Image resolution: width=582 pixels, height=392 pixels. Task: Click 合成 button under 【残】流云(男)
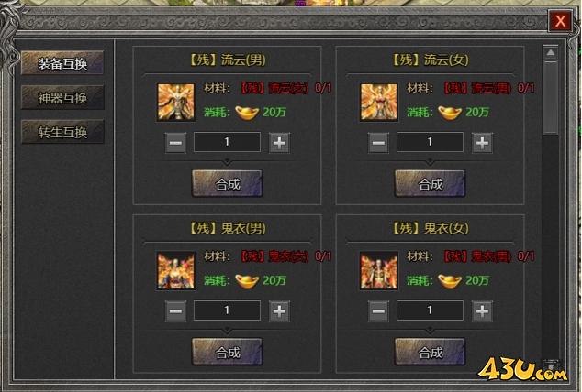(227, 183)
